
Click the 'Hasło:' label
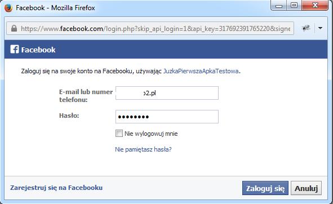point(69,116)
